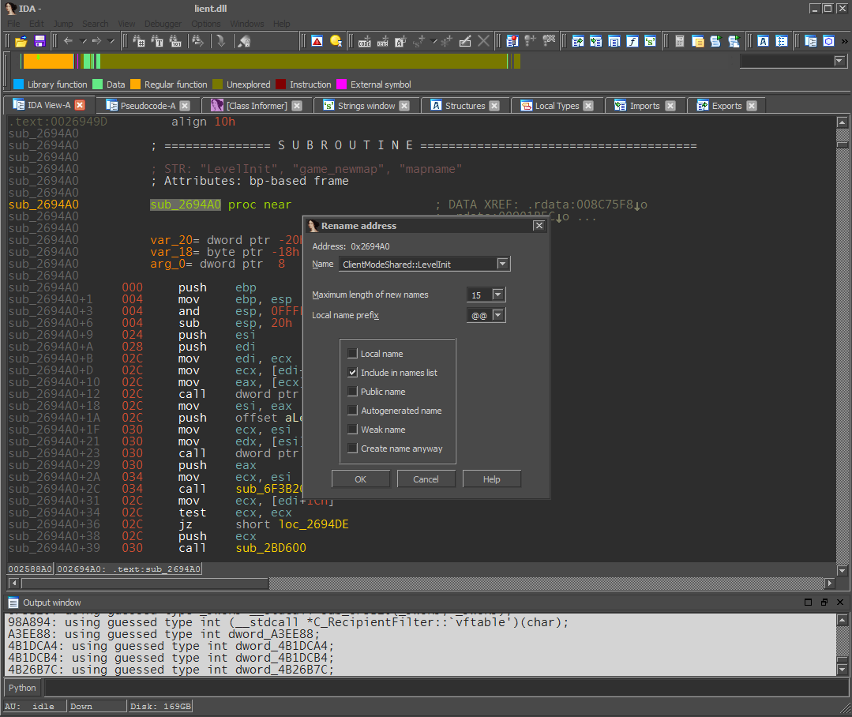Open forward navigation history dropdown arrow
The width and height of the screenshot is (852, 717).
click(111, 41)
